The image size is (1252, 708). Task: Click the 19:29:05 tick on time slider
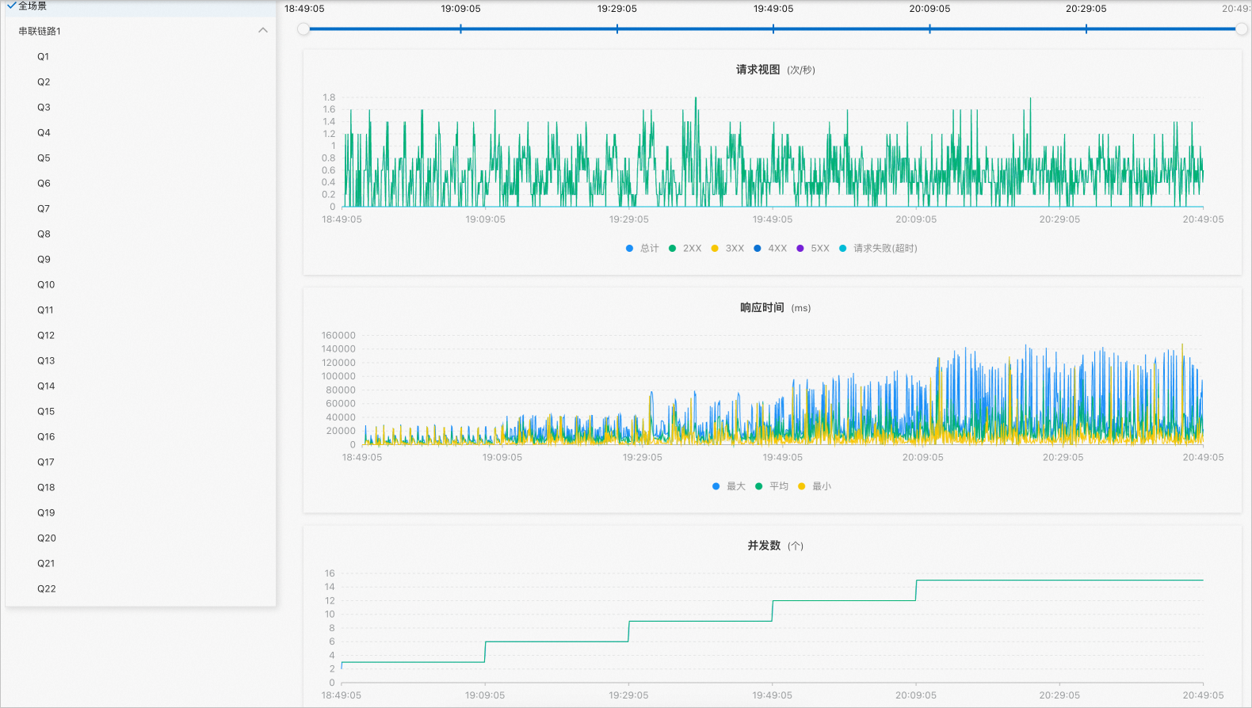[x=617, y=29]
